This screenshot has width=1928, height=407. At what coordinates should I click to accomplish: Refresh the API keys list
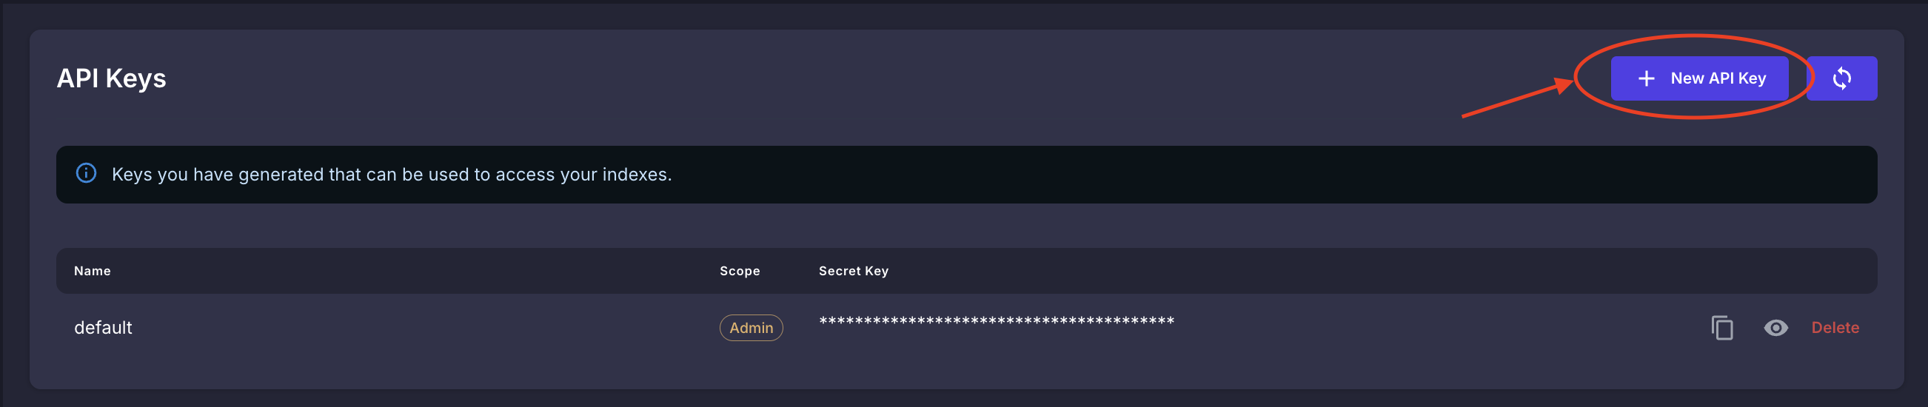1841,78
